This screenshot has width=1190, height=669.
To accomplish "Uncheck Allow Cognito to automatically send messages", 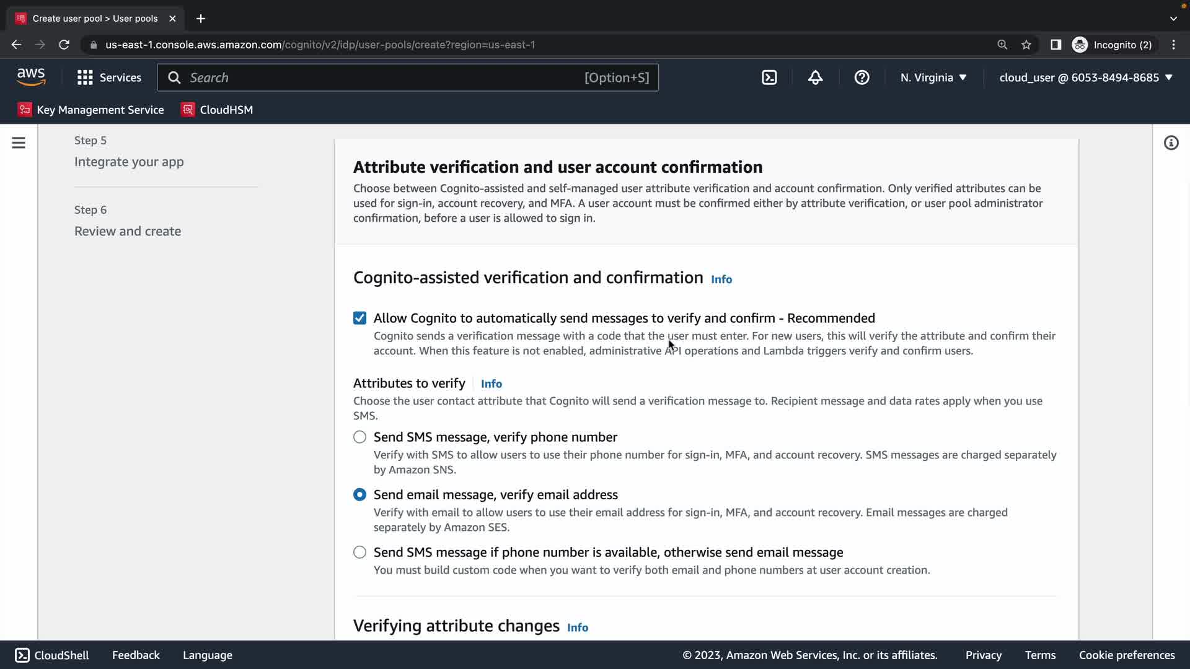I will 359,318.
